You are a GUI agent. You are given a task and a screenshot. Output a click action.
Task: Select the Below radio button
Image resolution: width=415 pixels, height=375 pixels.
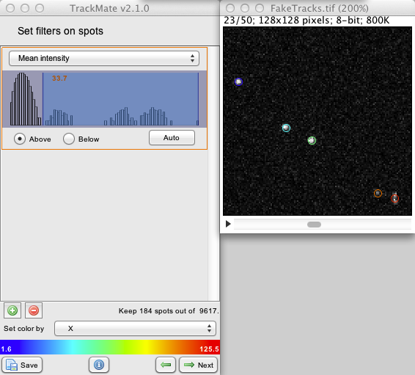[69, 139]
